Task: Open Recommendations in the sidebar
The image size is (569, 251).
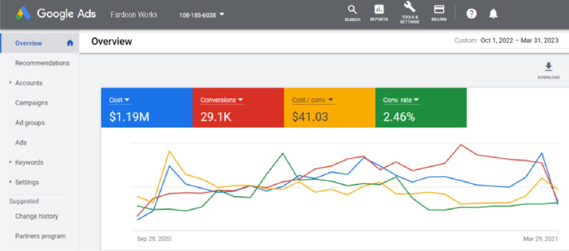Action: pyautogui.click(x=42, y=63)
